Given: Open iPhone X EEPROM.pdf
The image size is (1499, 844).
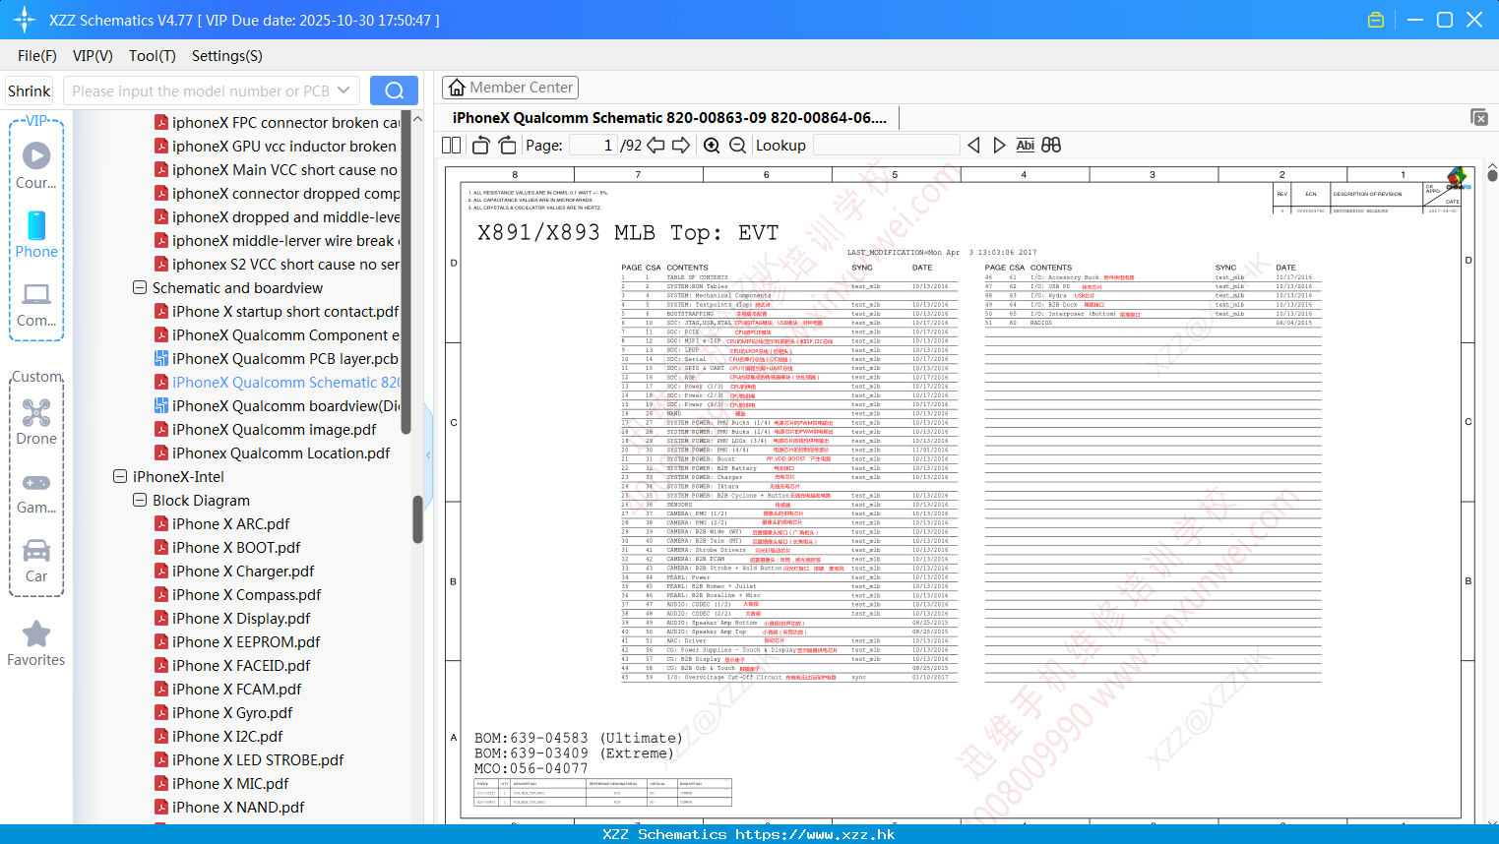Looking at the screenshot, I should [x=237, y=642].
